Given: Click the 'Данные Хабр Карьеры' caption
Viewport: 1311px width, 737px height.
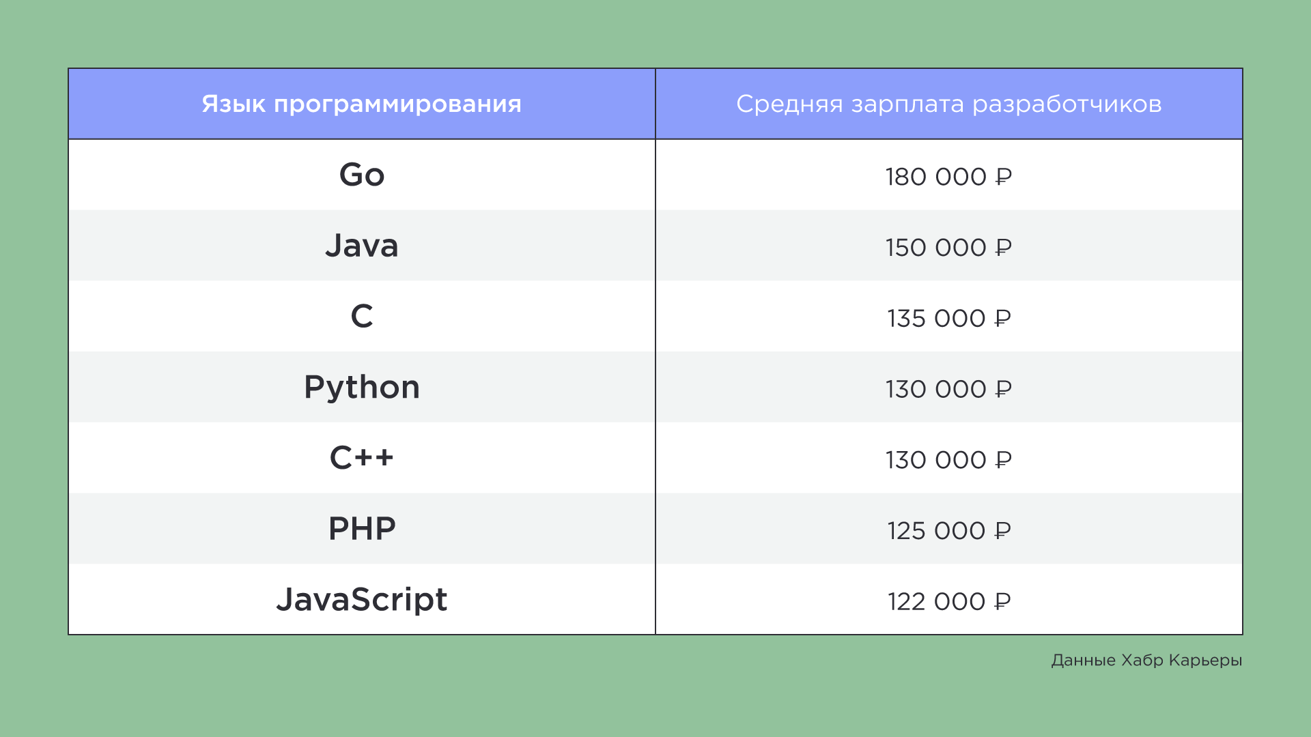Looking at the screenshot, I should [1146, 661].
